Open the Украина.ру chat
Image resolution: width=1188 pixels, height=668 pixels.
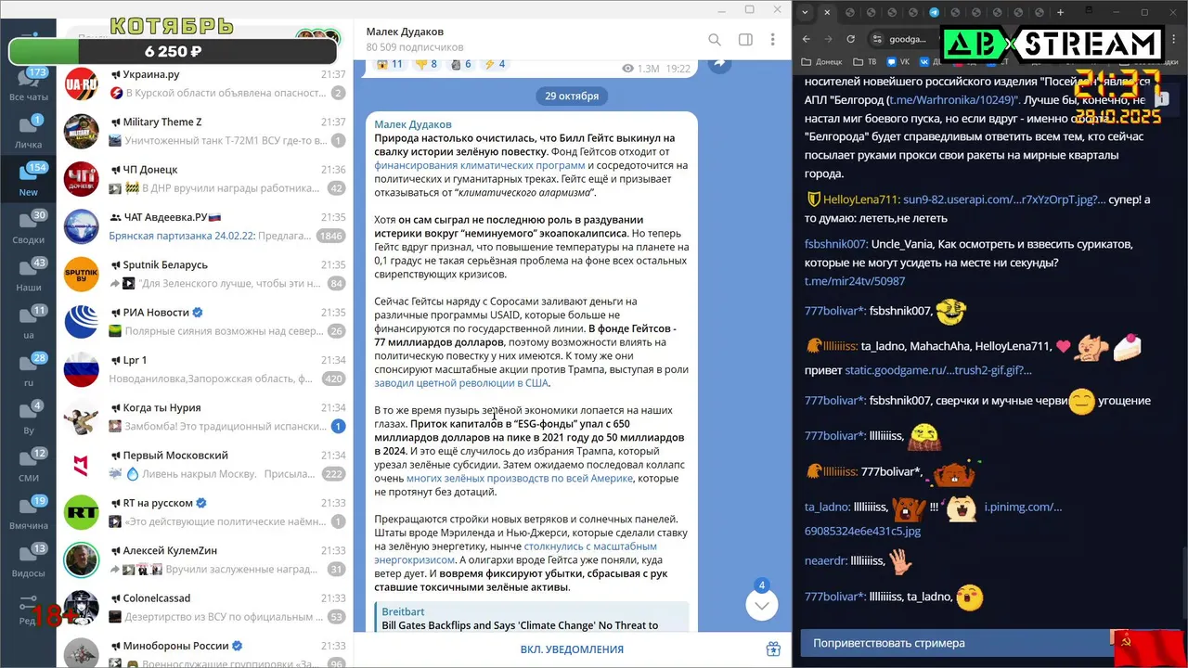205,83
